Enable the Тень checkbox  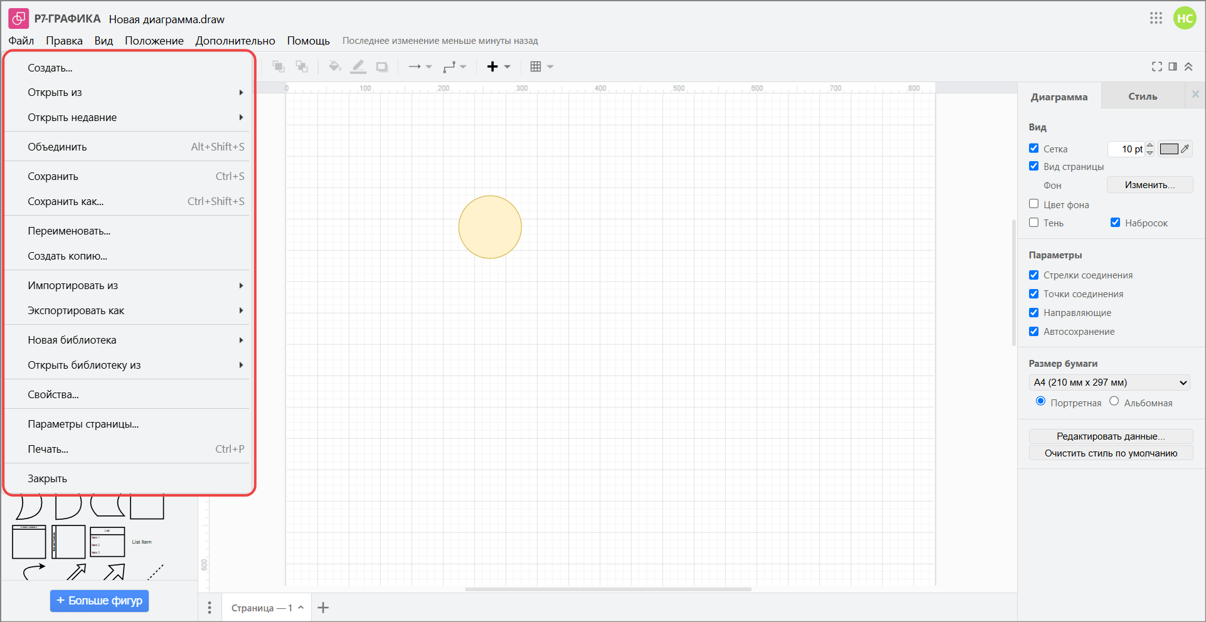(x=1034, y=222)
